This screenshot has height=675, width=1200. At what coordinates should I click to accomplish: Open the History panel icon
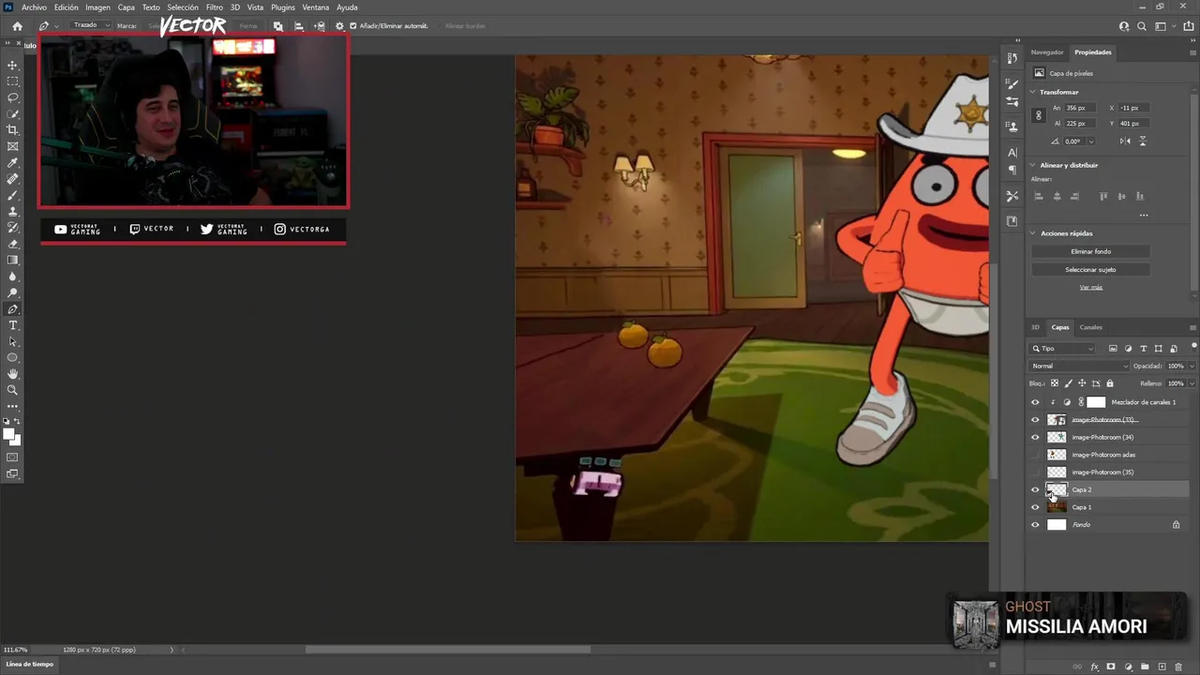point(1012,58)
